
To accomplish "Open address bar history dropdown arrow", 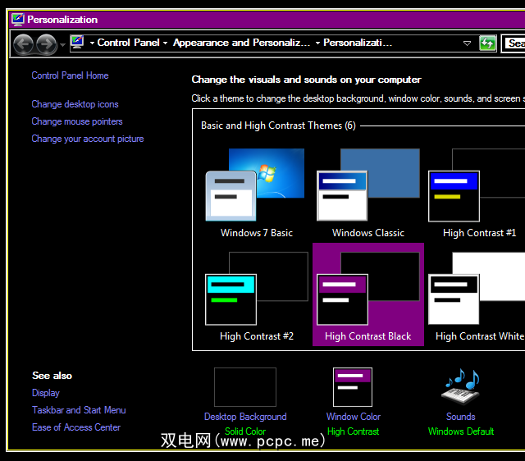I will point(467,43).
